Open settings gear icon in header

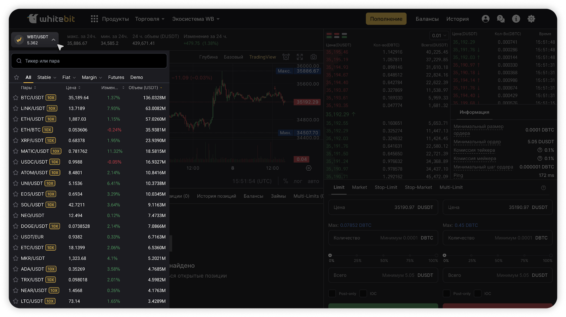tap(531, 19)
